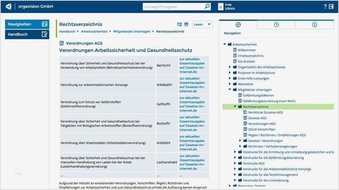Click the Mediathek folder icon
The image size is (339, 190).
pyautogui.click(x=235, y=84)
